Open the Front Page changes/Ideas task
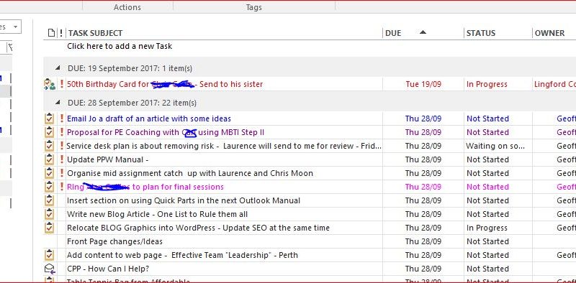The image size is (576, 283). click(114, 241)
